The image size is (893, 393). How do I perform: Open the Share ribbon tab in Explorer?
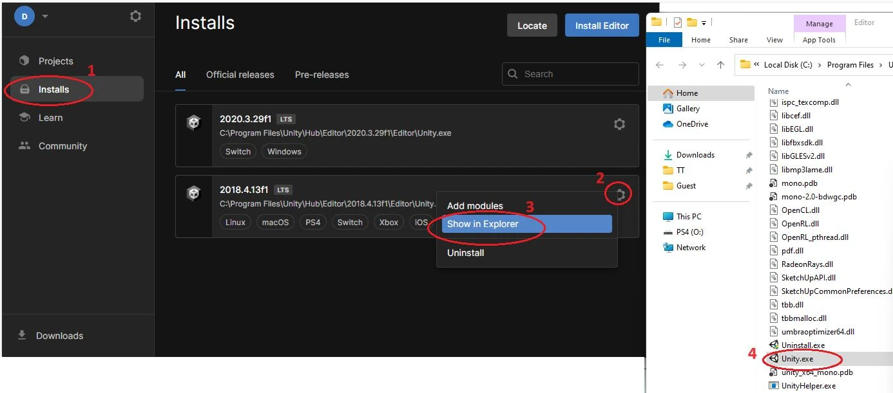pyautogui.click(x=738, y=40)
